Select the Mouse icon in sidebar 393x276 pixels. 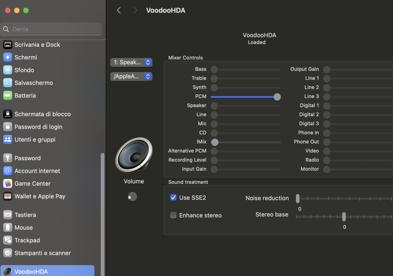7,227
